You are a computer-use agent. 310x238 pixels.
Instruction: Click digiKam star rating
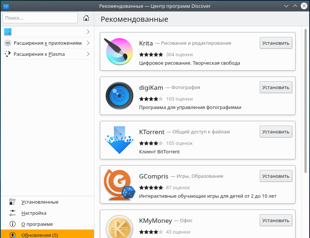pos(151,99)
